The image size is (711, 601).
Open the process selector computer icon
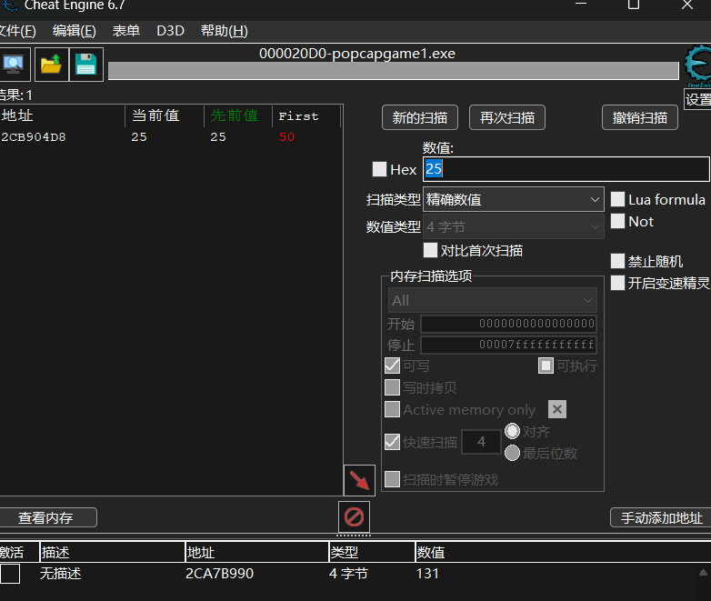point(14,65)
